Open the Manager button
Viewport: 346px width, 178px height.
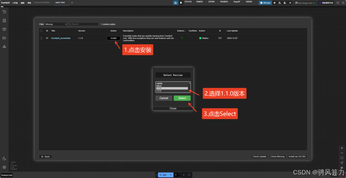[265, 3]
